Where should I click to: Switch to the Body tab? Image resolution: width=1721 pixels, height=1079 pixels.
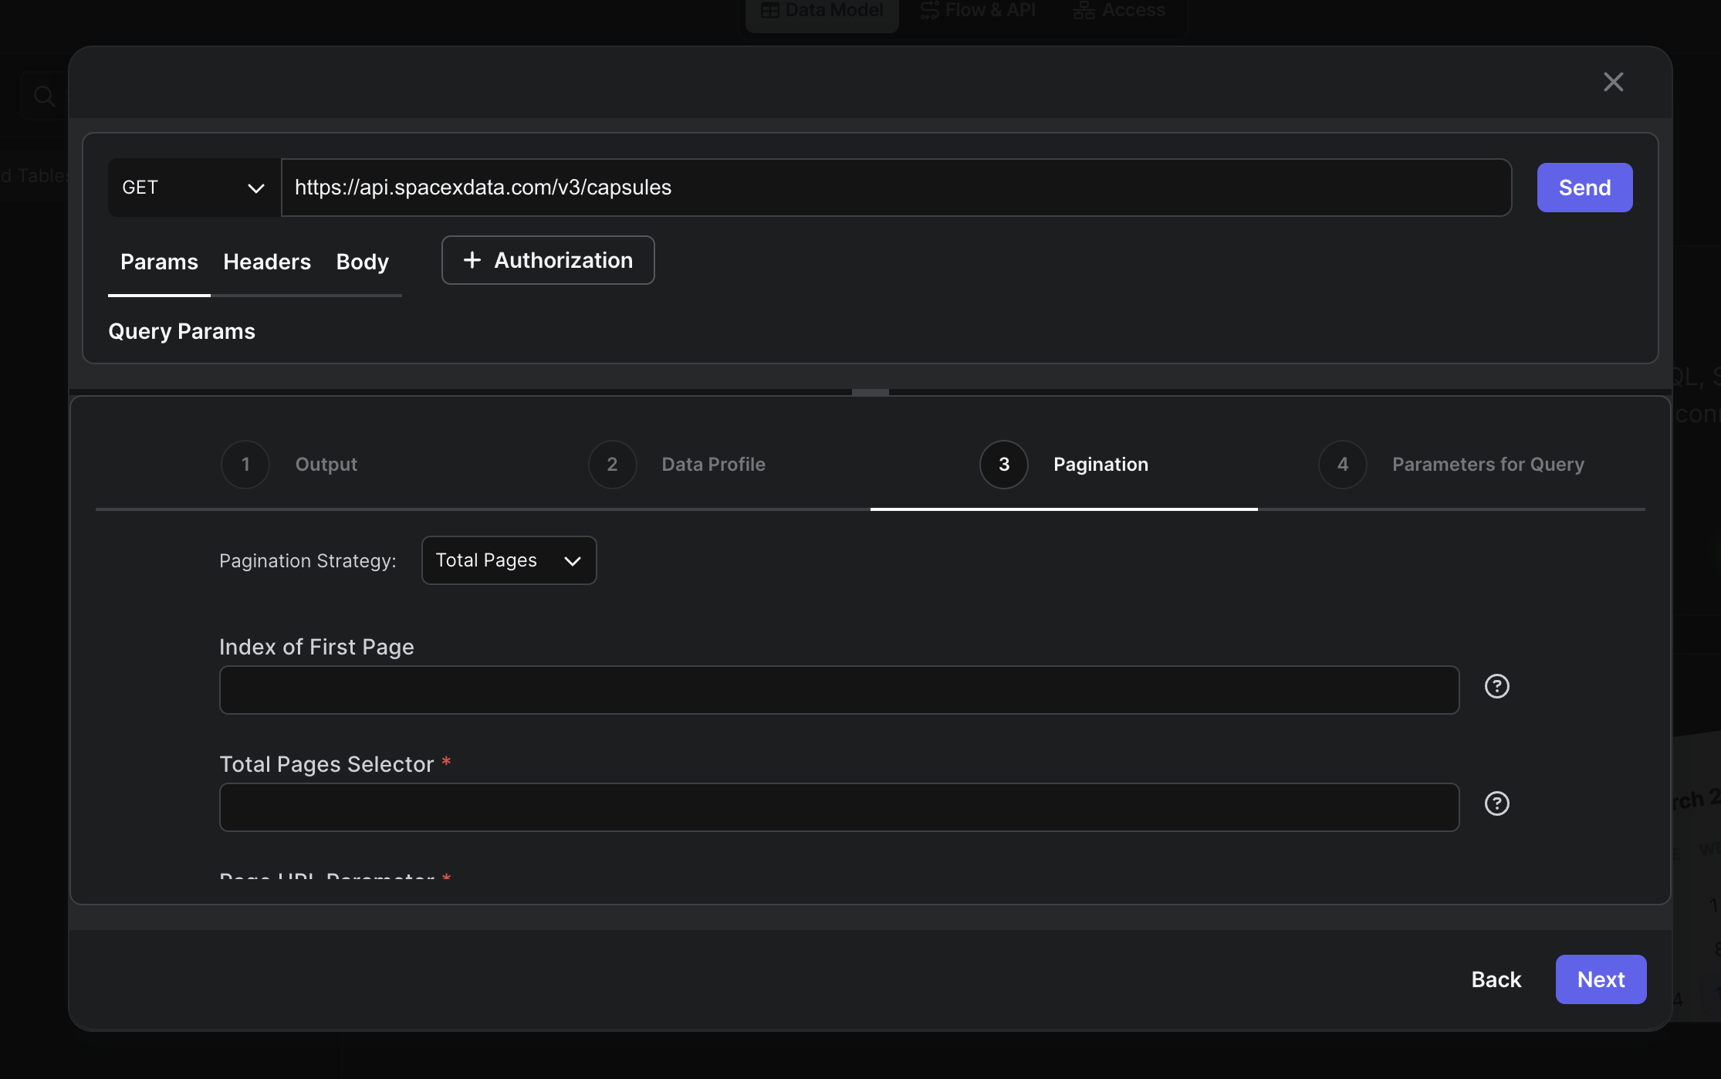coord(363,262)
